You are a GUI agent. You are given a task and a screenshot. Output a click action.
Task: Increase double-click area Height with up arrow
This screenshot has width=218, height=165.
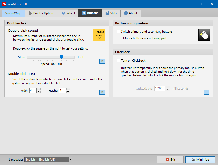pos(68,89)
